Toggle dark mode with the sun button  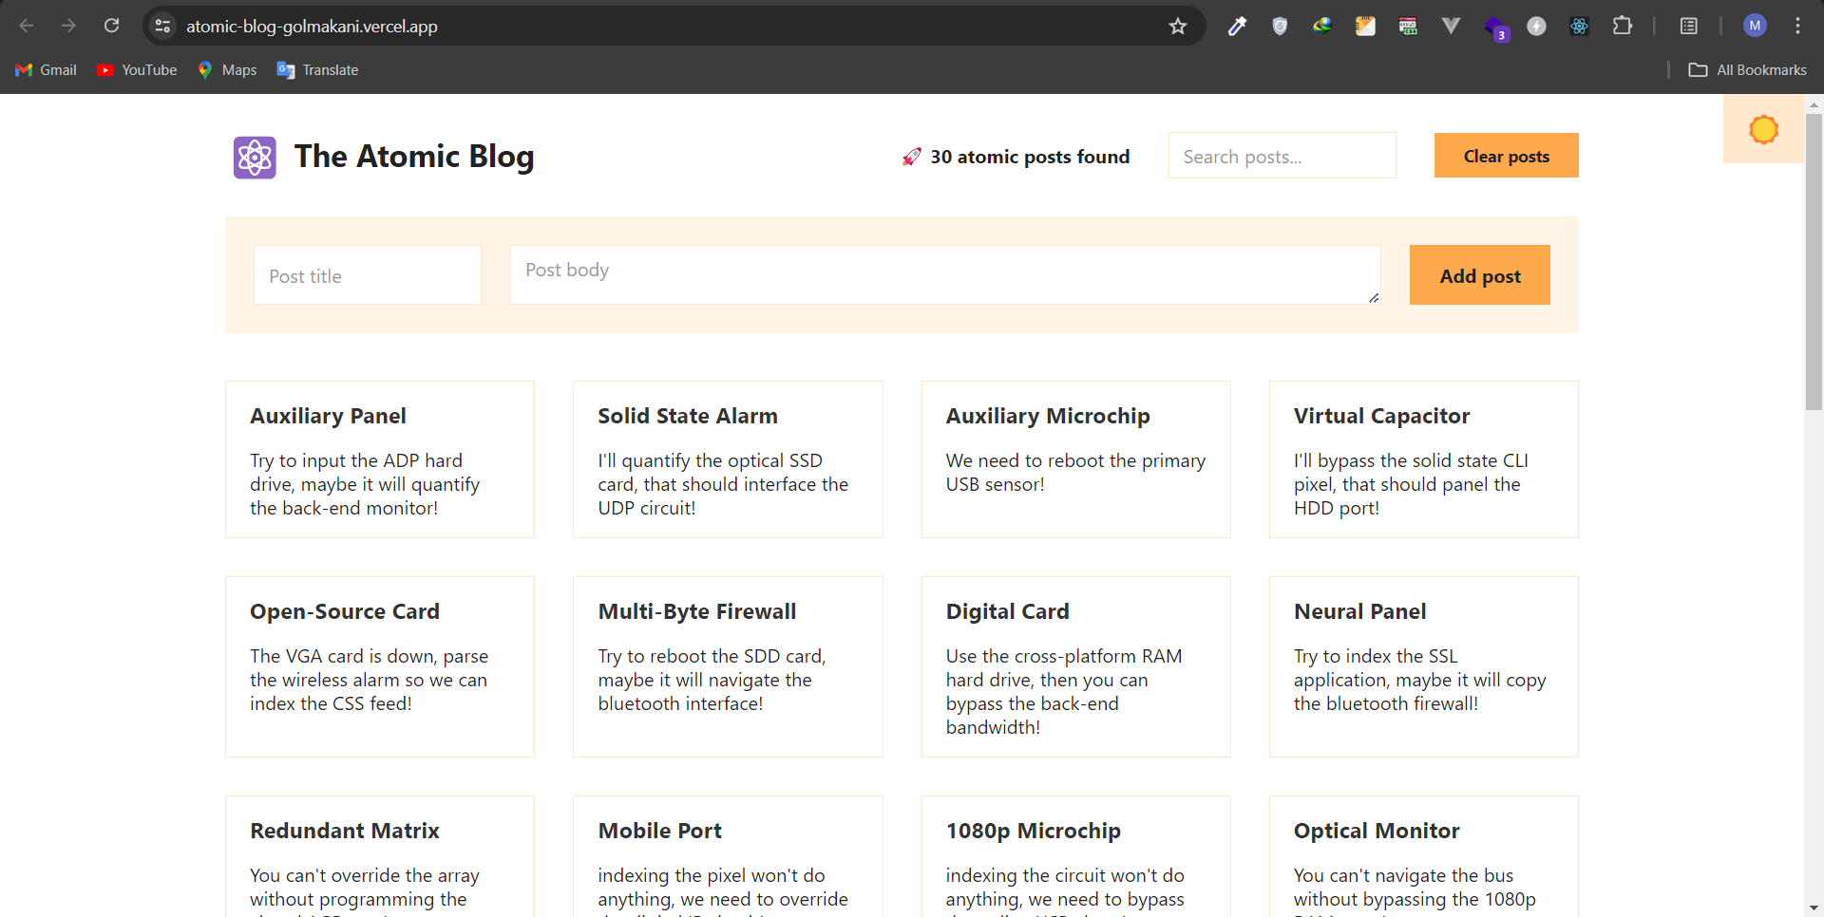1763,129
